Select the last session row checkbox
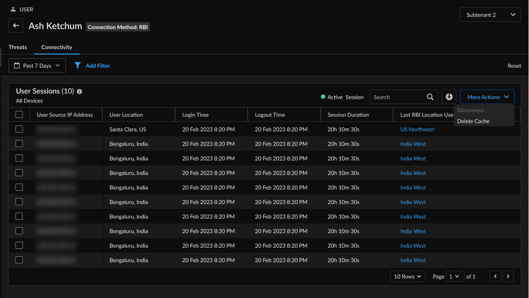The height and width of the screenshot is (298, 529). pos(19,260)
